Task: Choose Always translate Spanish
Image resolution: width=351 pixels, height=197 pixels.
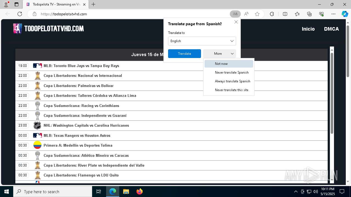Action: (x=229, y=81)
